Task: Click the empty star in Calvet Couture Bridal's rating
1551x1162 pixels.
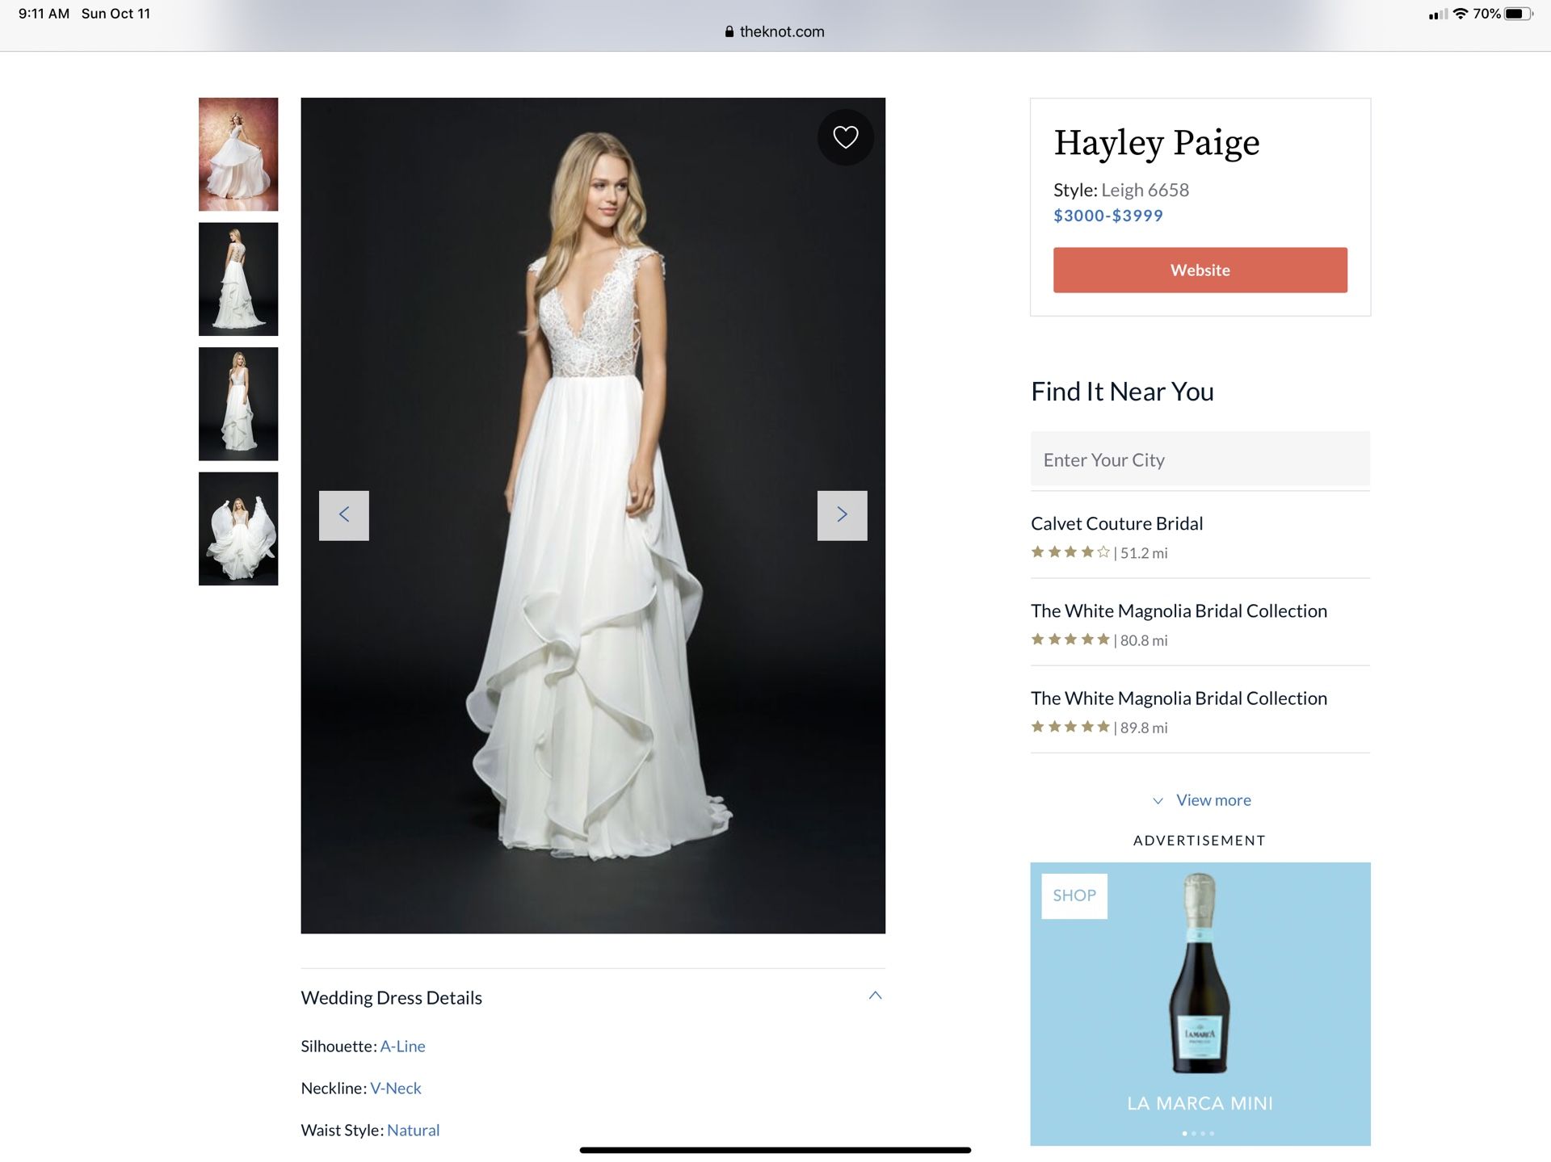Action: (1103, 552)
